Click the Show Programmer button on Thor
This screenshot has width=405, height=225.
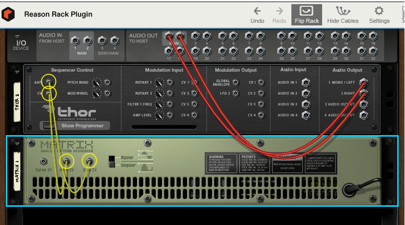(x=75, y=126)
